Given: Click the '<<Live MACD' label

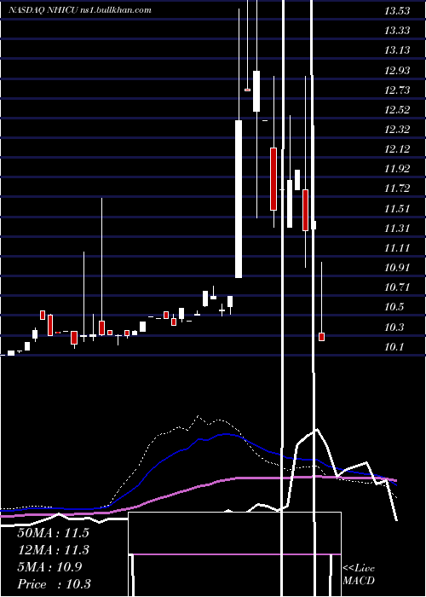Looking at the screenshot, I should [x=359, y=575].
